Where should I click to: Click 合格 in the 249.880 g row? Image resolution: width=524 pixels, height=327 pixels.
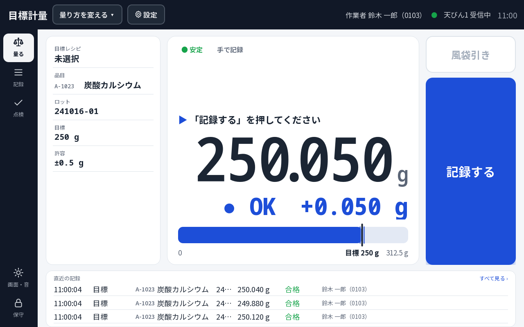tap(292, 303)
